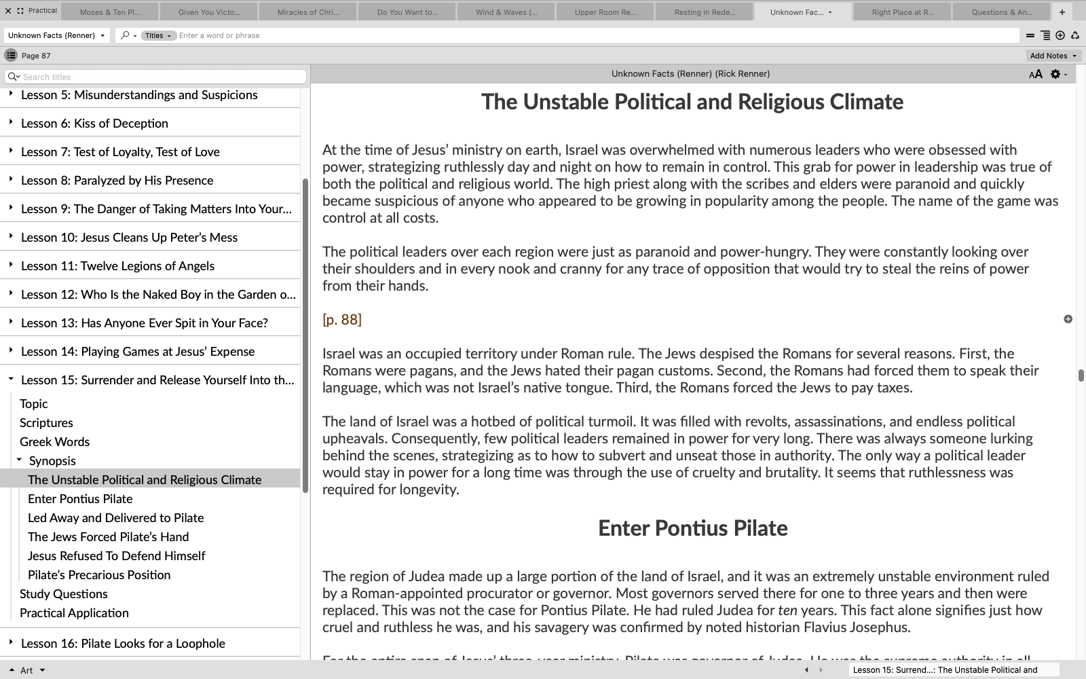Switch to the Moses & Ten Pl... tab
This screenshot has height=679, width=1086.
(x=110, y=12)
